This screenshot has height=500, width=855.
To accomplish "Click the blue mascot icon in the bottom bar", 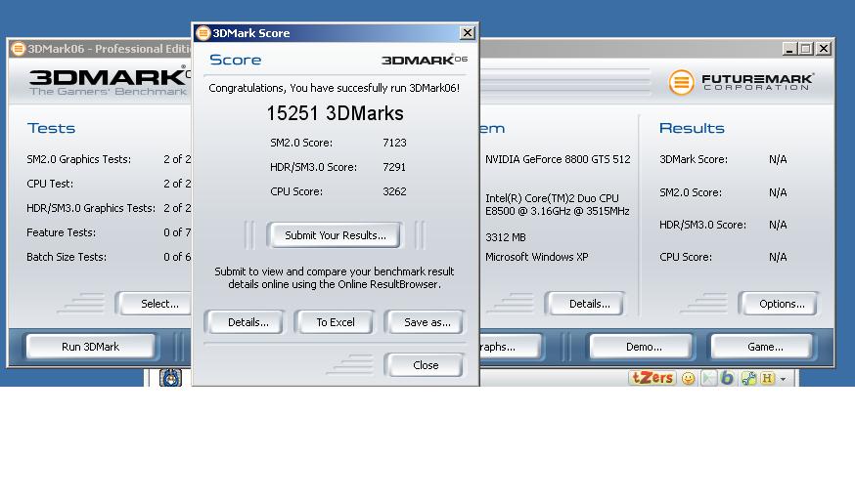I will click(x=170, y=378).
